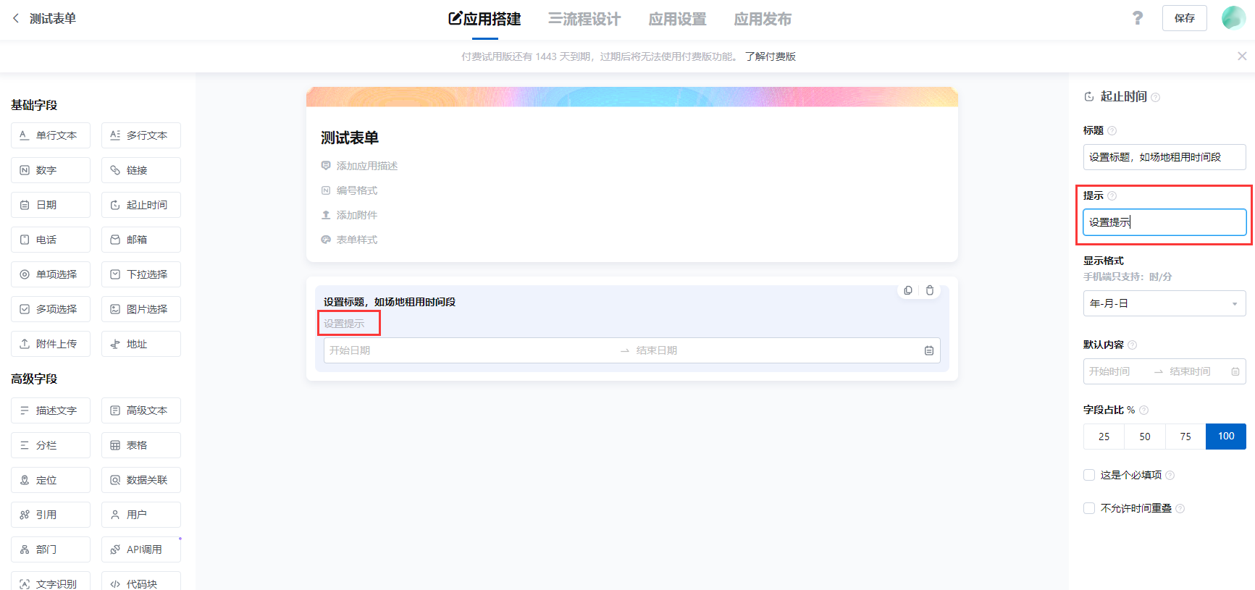The height and width of the screenshot is (590, 1255).
Task: Copy the date range field on canvas
Action: point(908,290)
